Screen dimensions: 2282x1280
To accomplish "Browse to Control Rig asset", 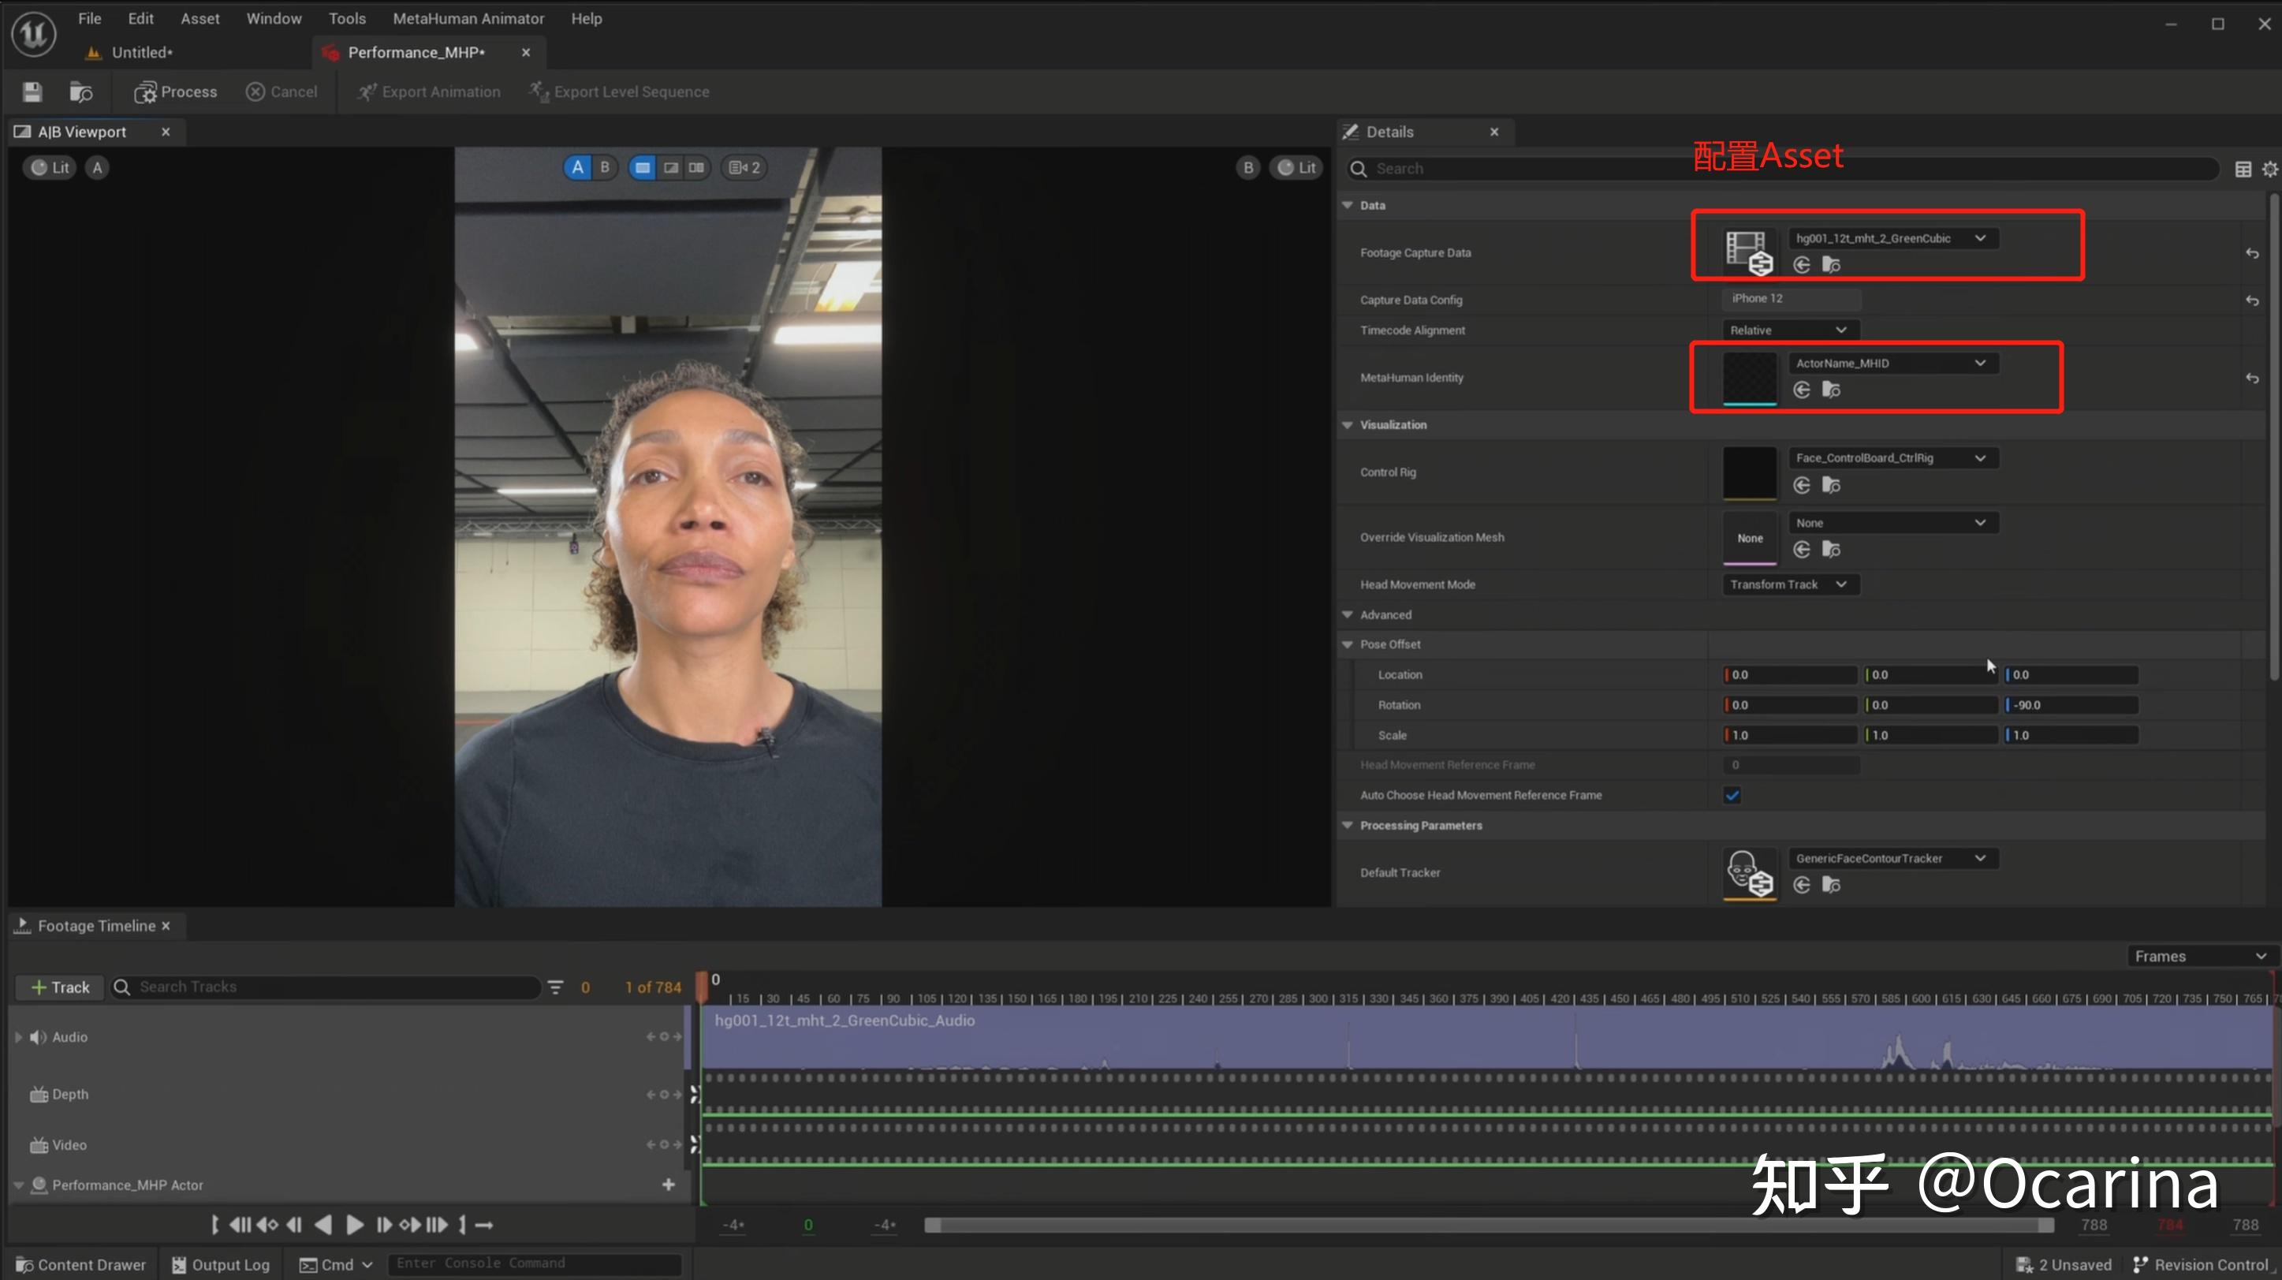I will (x=1831, y=484).
